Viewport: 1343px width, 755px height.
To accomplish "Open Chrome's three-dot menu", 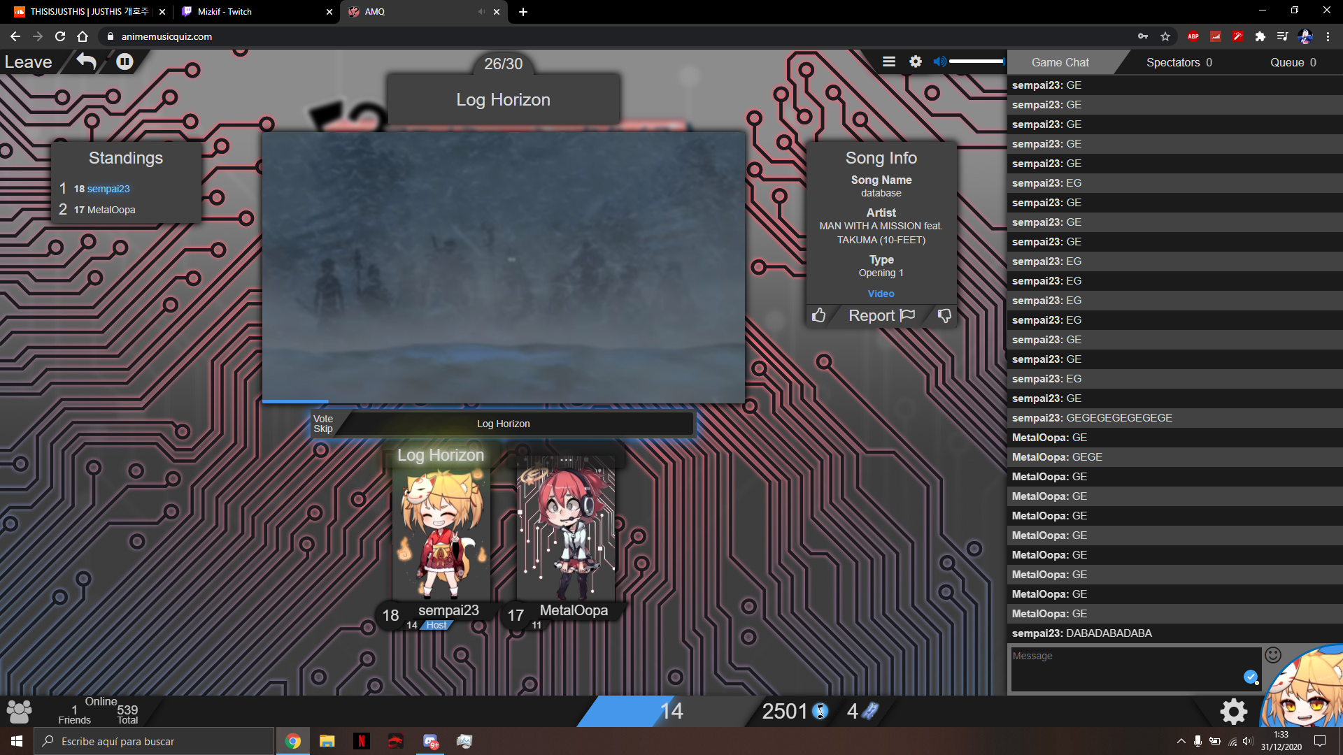I will pos(1328,36).
